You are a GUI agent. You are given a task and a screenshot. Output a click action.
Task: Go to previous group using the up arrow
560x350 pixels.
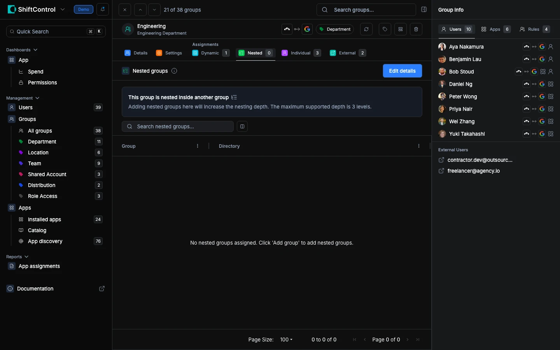140,10
